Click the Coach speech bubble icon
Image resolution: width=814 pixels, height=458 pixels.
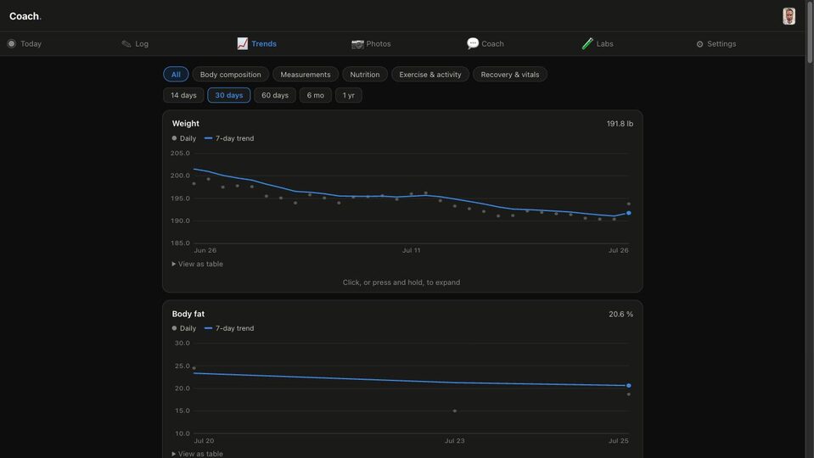(473, 43)
